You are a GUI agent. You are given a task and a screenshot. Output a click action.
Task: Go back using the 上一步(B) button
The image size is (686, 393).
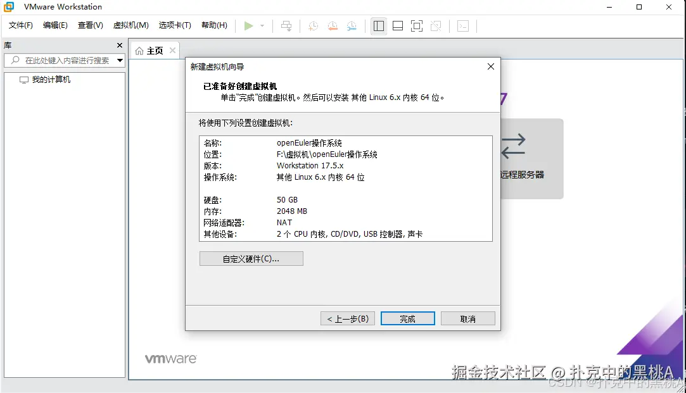[x=347, y=318]
